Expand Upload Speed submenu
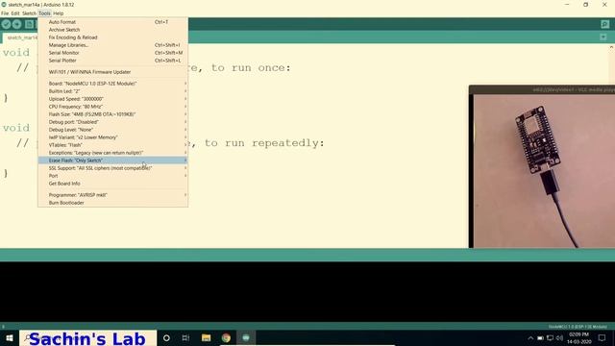Screen dimensions: 615x346 pos(113,99)
